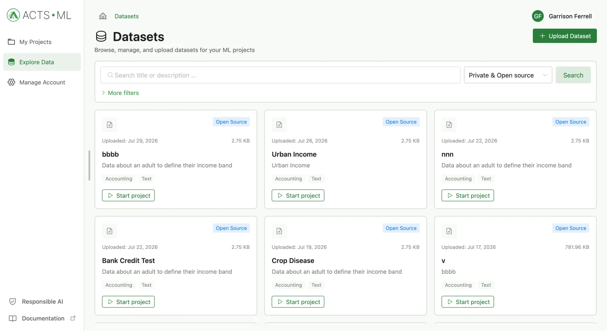607x331 pixels.
Task: Click the Crop Disease title
Action: pos(293,261)
